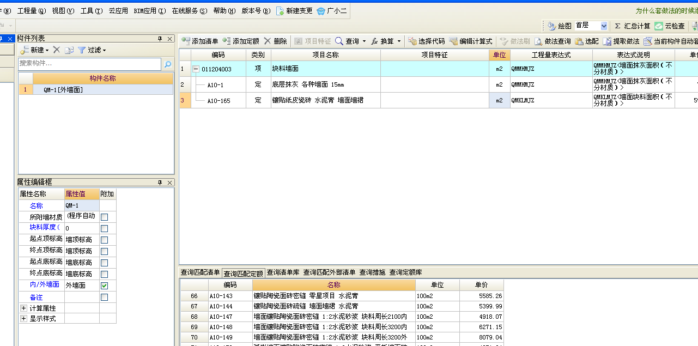This screenshot has width=698, height=346.
Task: Pin the 属性编辑框 panel
Action: pyautogui.click(x=160, y=183)
